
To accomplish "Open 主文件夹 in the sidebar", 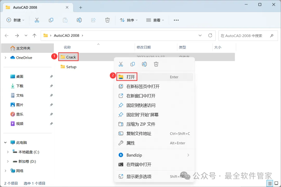I will tap(27, 48).
